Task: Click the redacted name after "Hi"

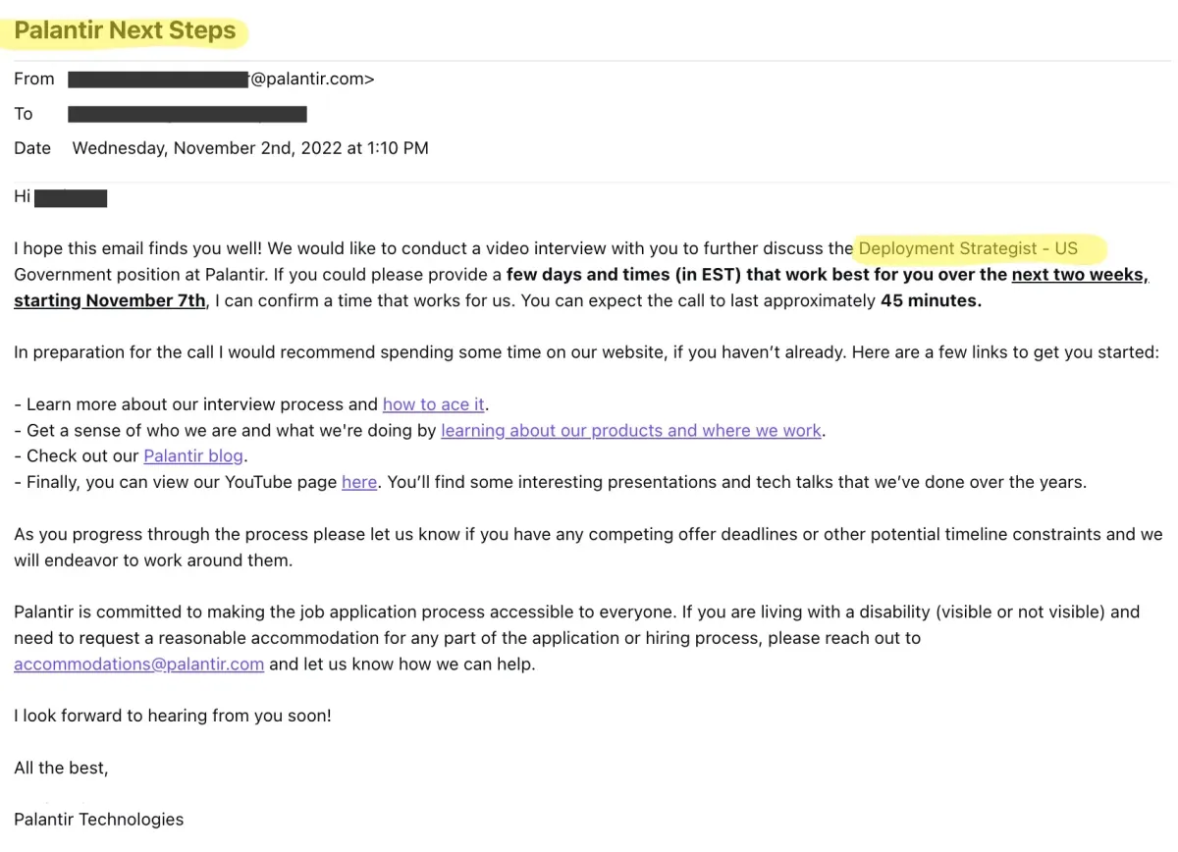Action: pos(71,197)
